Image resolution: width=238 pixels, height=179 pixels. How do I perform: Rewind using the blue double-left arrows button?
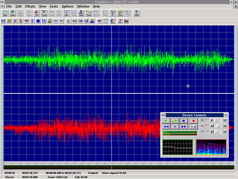[x=166, y=126]
